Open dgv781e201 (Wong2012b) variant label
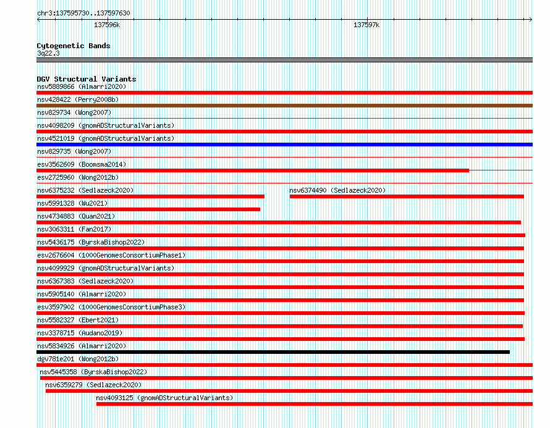This screenshot has width=550, height=428. pyautogui.click(x=78, y=359)
